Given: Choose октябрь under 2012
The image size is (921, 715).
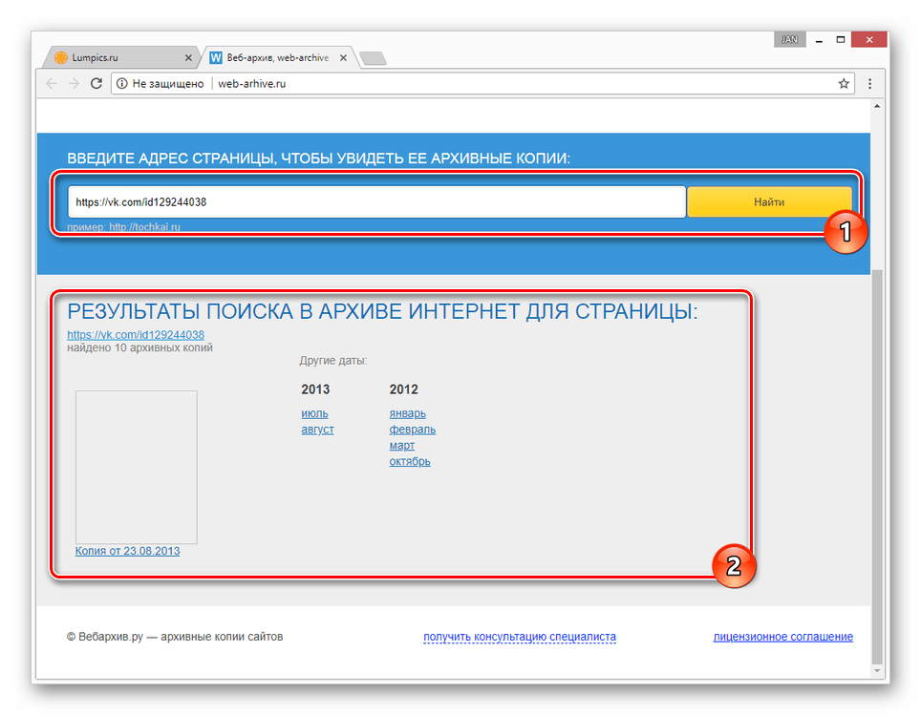Looking at the screenshot, I should (x=409, y=462).
